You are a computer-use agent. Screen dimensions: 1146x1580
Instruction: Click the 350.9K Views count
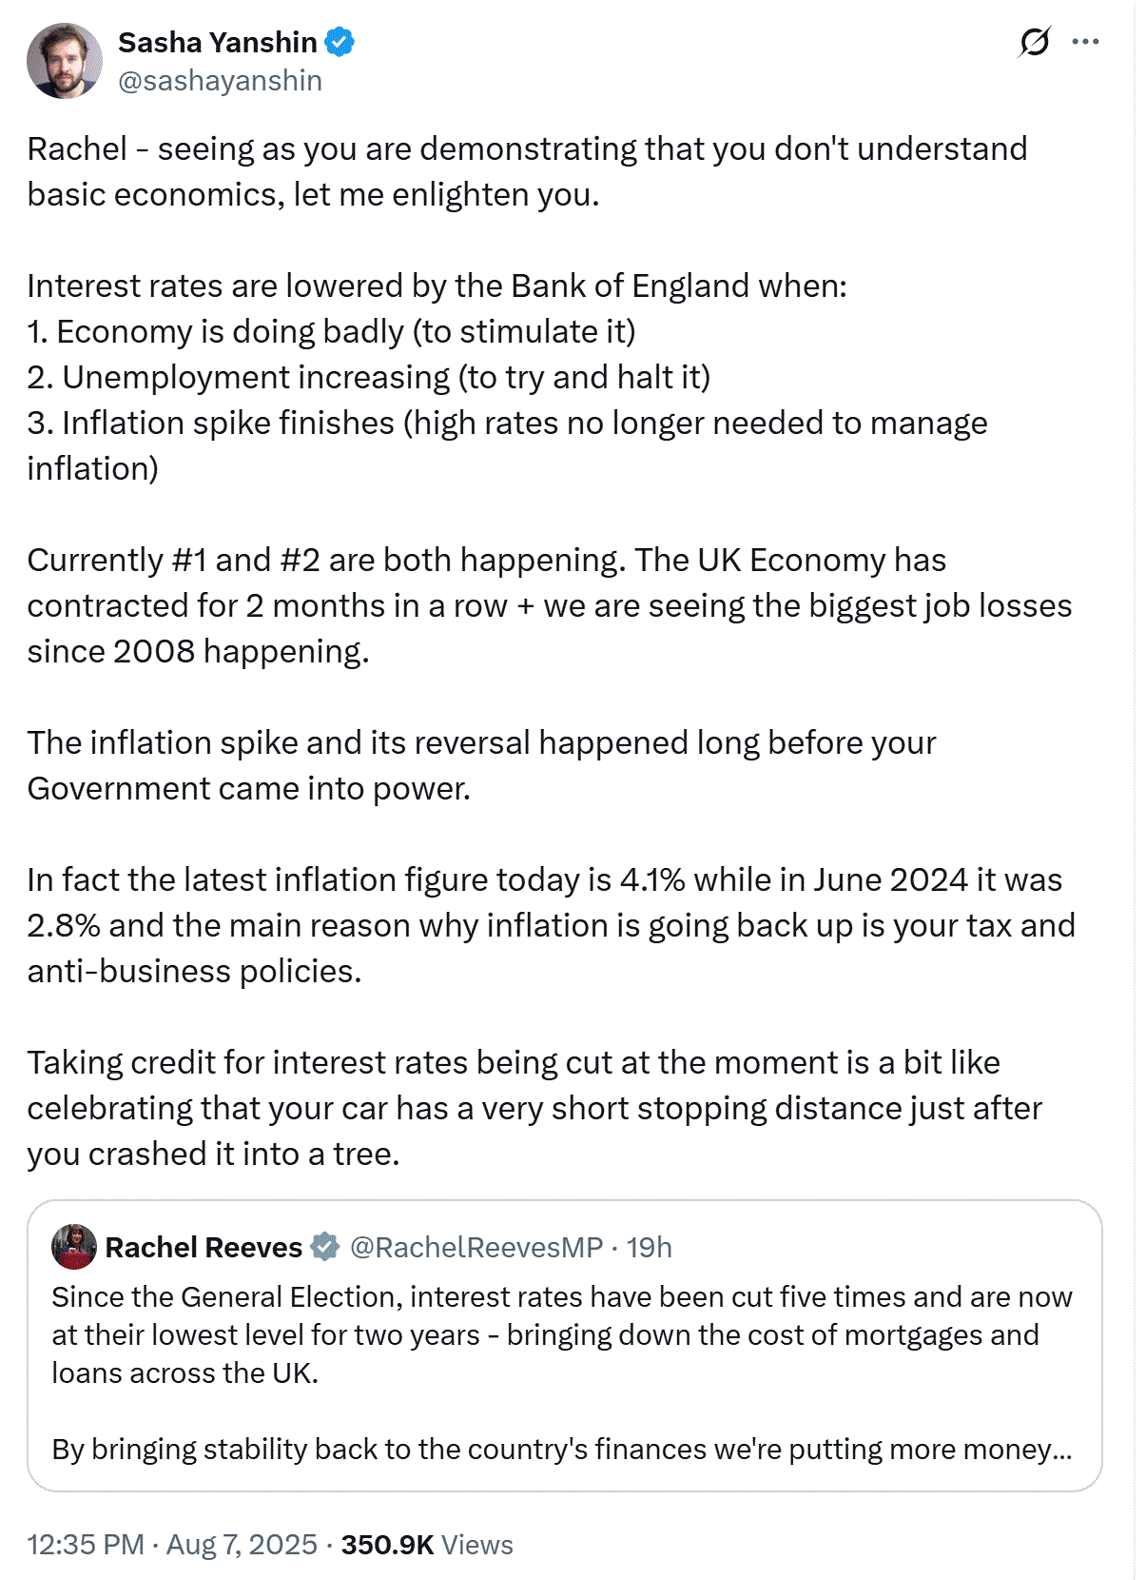point(427,1544)
